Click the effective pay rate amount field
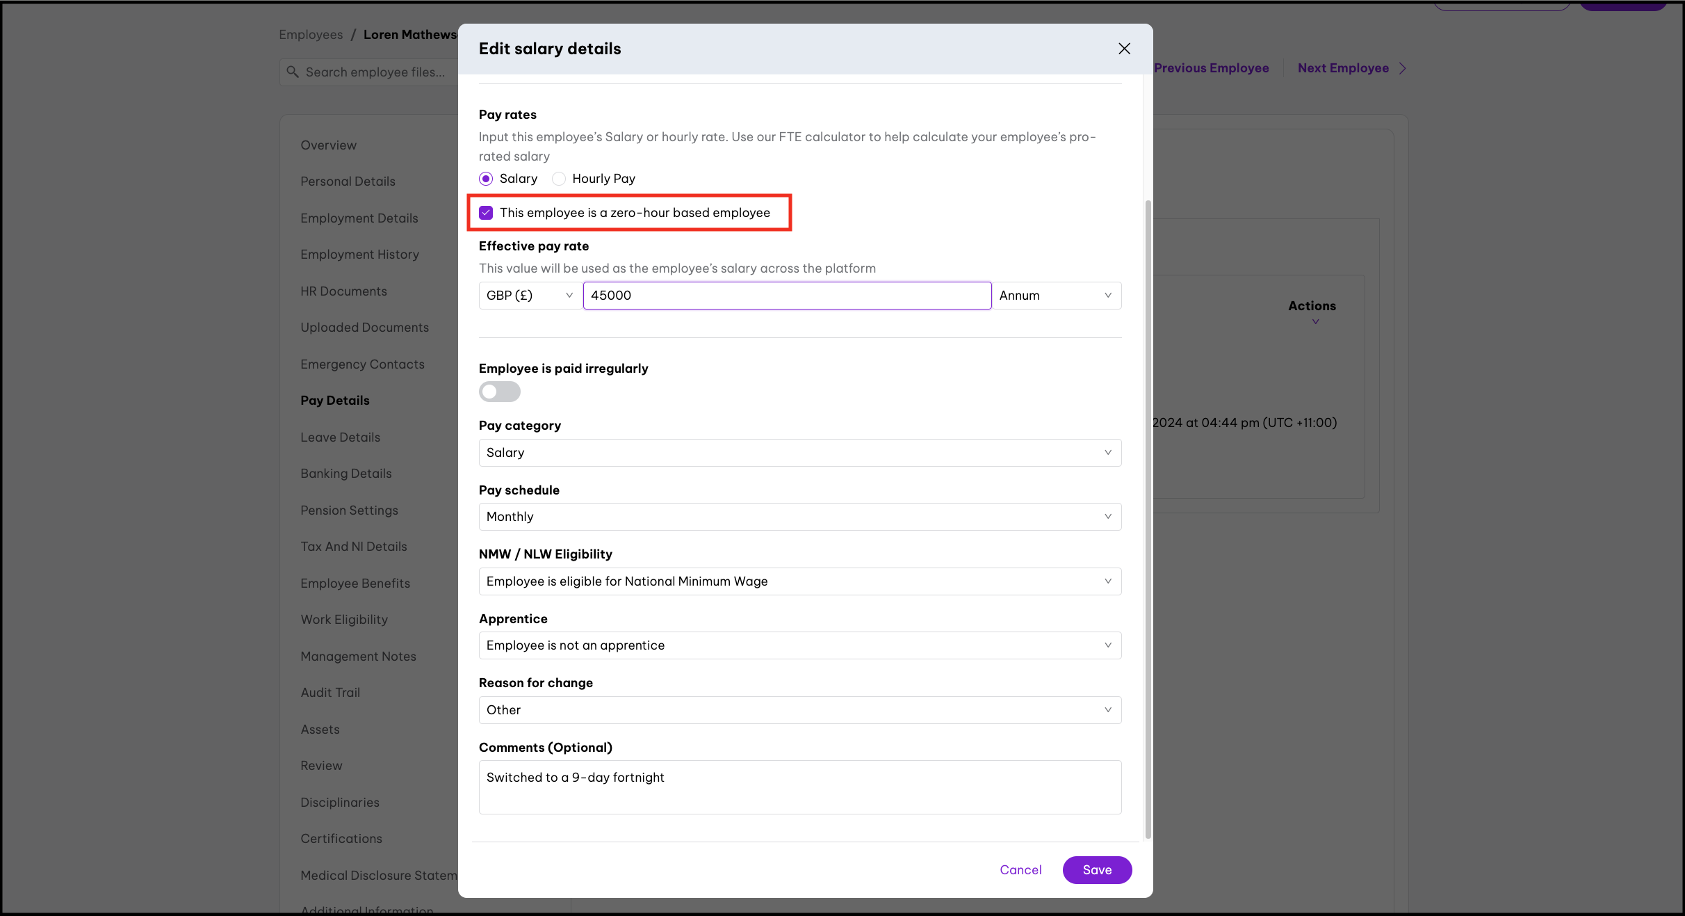This screenshot has height=916, width=1685. click(x=786, y=296)
